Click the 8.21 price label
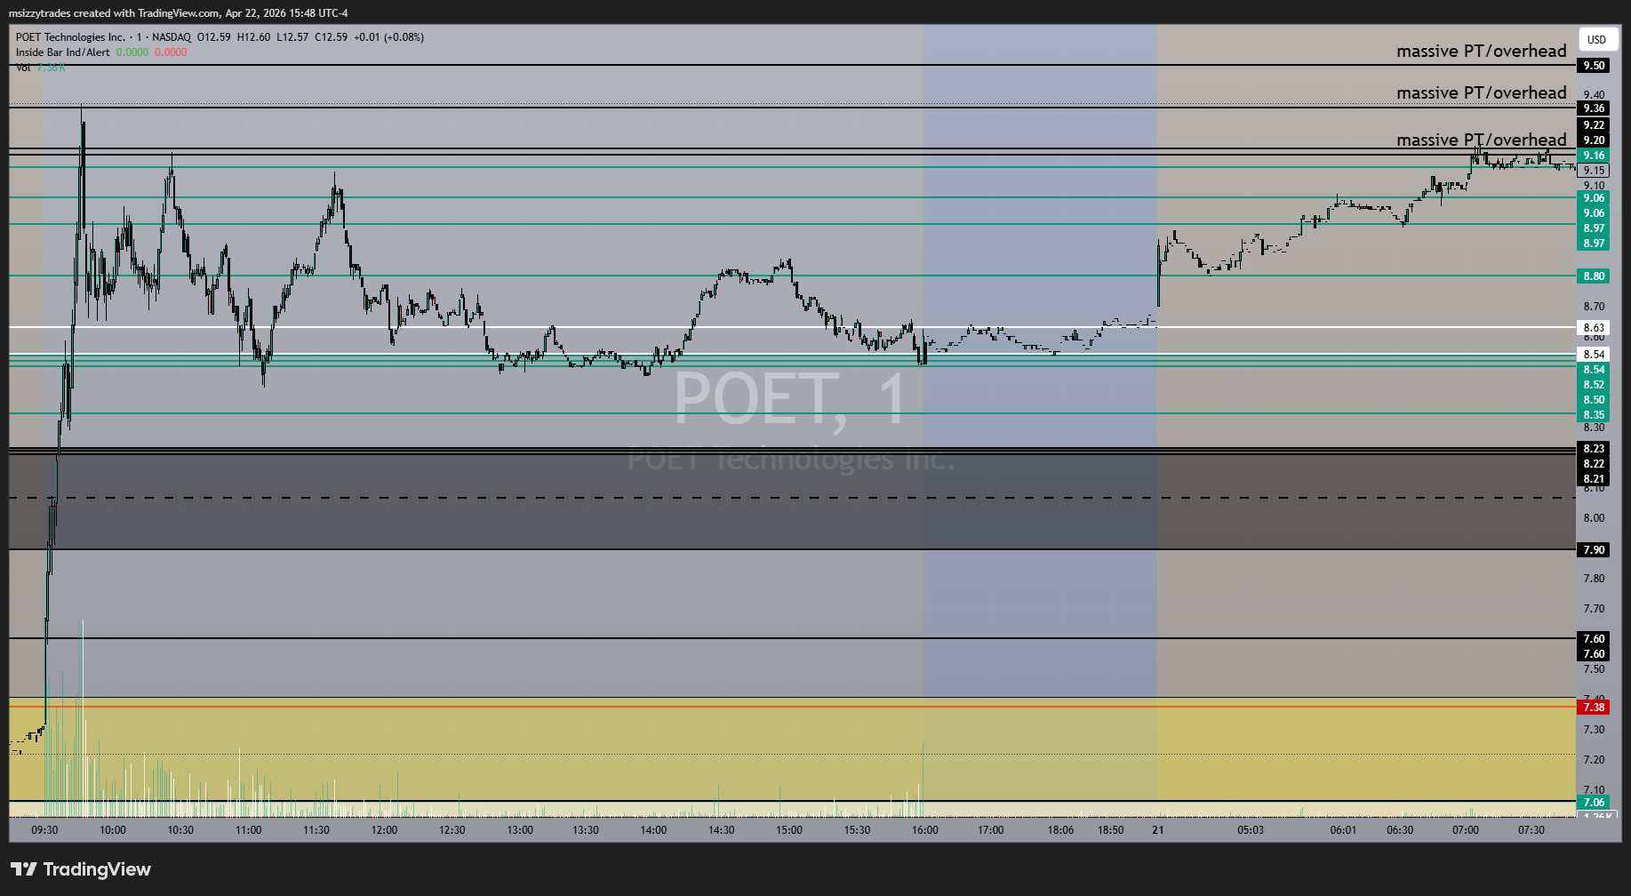Screen dimensions: 1631x896 point(1595,479)
